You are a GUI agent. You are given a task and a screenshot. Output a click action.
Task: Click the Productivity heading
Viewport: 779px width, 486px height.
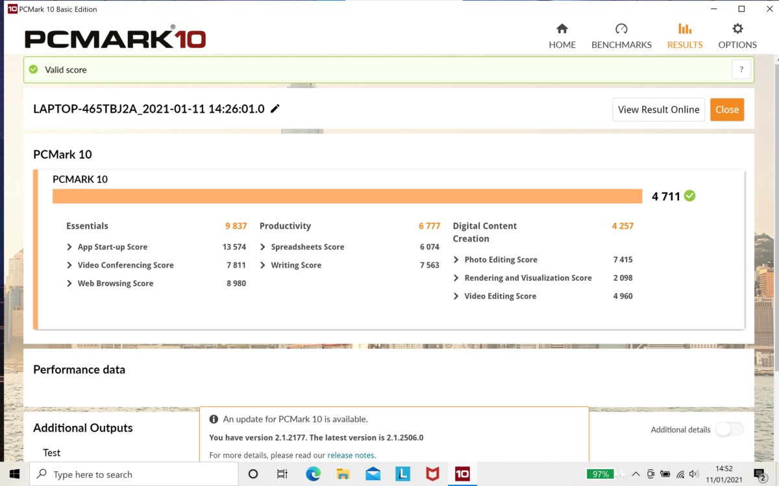pos(285,226)
